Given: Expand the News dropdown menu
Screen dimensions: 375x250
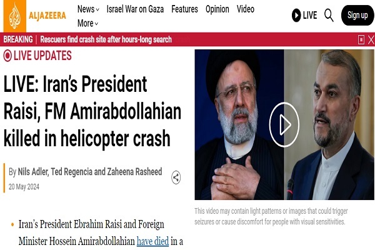Looking at the screenshot, I should coord(88,9).
